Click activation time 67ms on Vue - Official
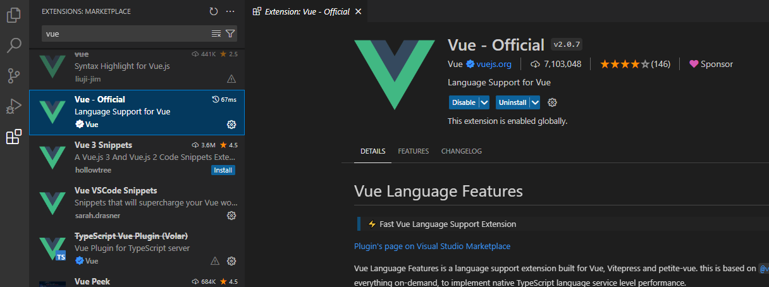Screen dimensions: 769x287 (x=225, y=99)
